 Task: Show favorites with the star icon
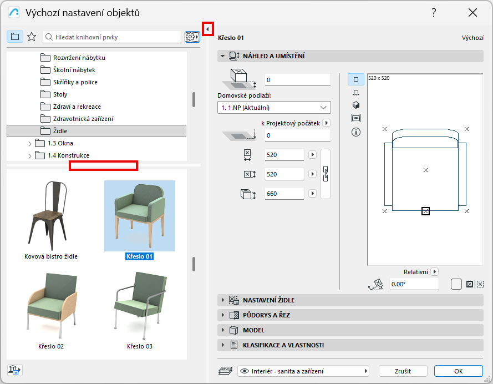[x=32, y=37]
